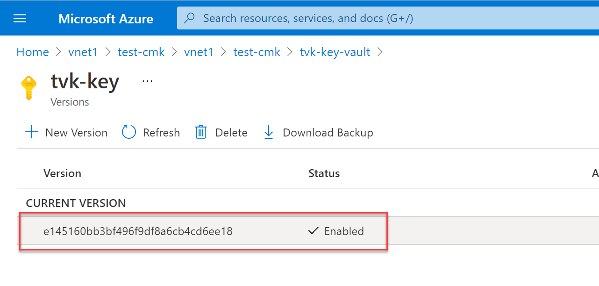
Task: Go to test-cmk from the breadcrumb trail
Action: [141, 52]
